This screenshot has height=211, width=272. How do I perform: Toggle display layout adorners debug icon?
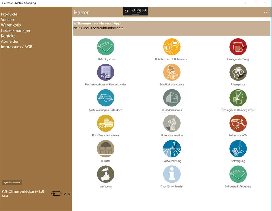(138, 10)
